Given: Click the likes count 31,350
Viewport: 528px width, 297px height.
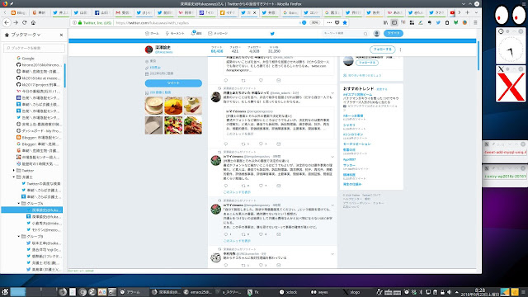Looking at the screenshot, I should click(274, 49).
